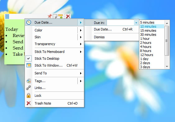Screen dimensions: 175x122
Task: Expand the Tags submenu arrow
Action: coord(81,81)
